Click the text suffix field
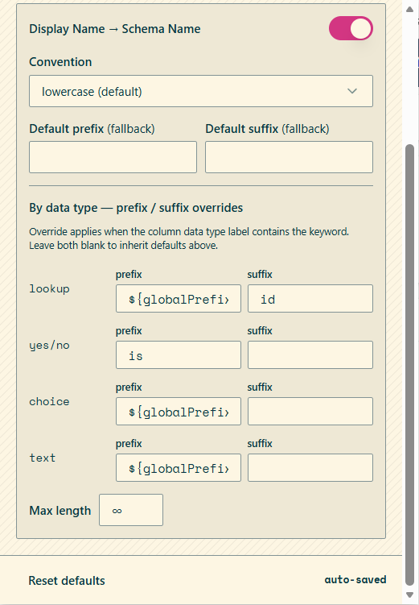The height and width of the screenshot is (605, 419). (310, 467)
